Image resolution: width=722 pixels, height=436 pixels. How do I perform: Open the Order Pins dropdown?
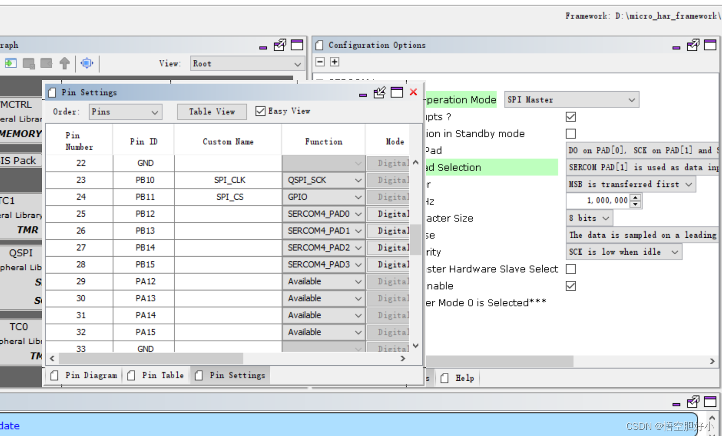tap(125, 112)
